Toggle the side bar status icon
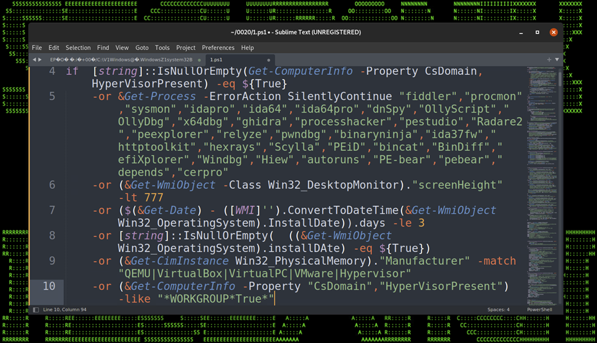The image size is (597, 343). click(x=36, y=310)
